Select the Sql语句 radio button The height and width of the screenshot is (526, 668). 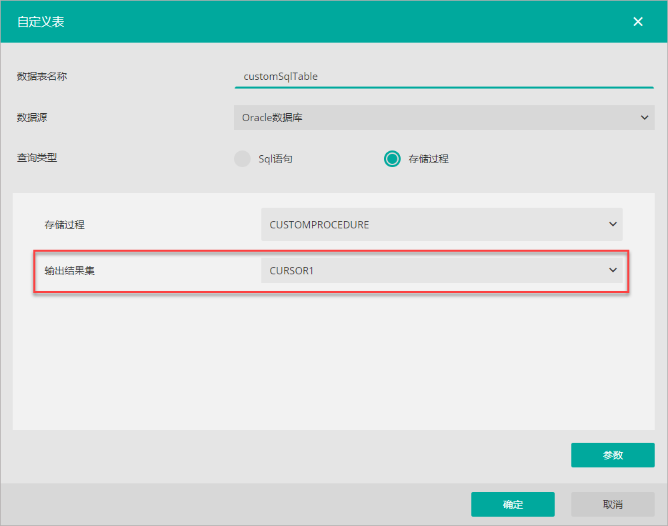[242, 159]
